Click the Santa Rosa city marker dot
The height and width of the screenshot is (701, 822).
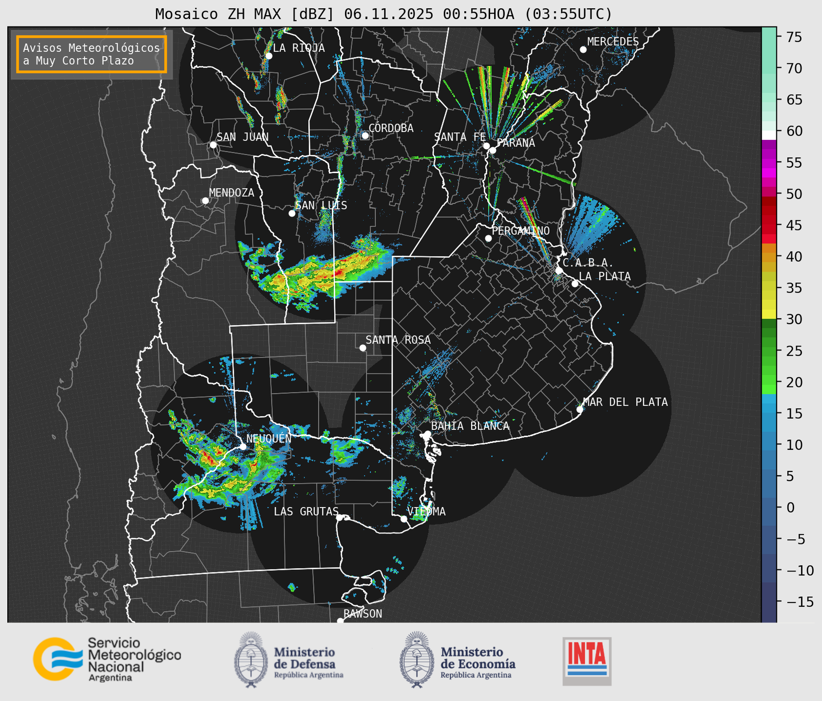point(363,348)
